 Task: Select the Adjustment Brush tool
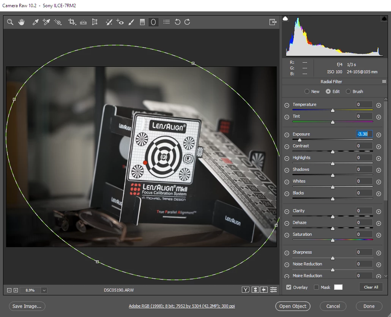[x=131, y=22]
